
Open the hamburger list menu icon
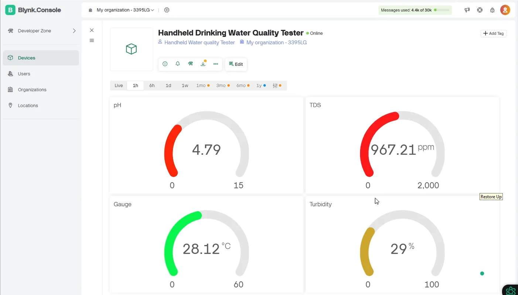coord(92,40)
